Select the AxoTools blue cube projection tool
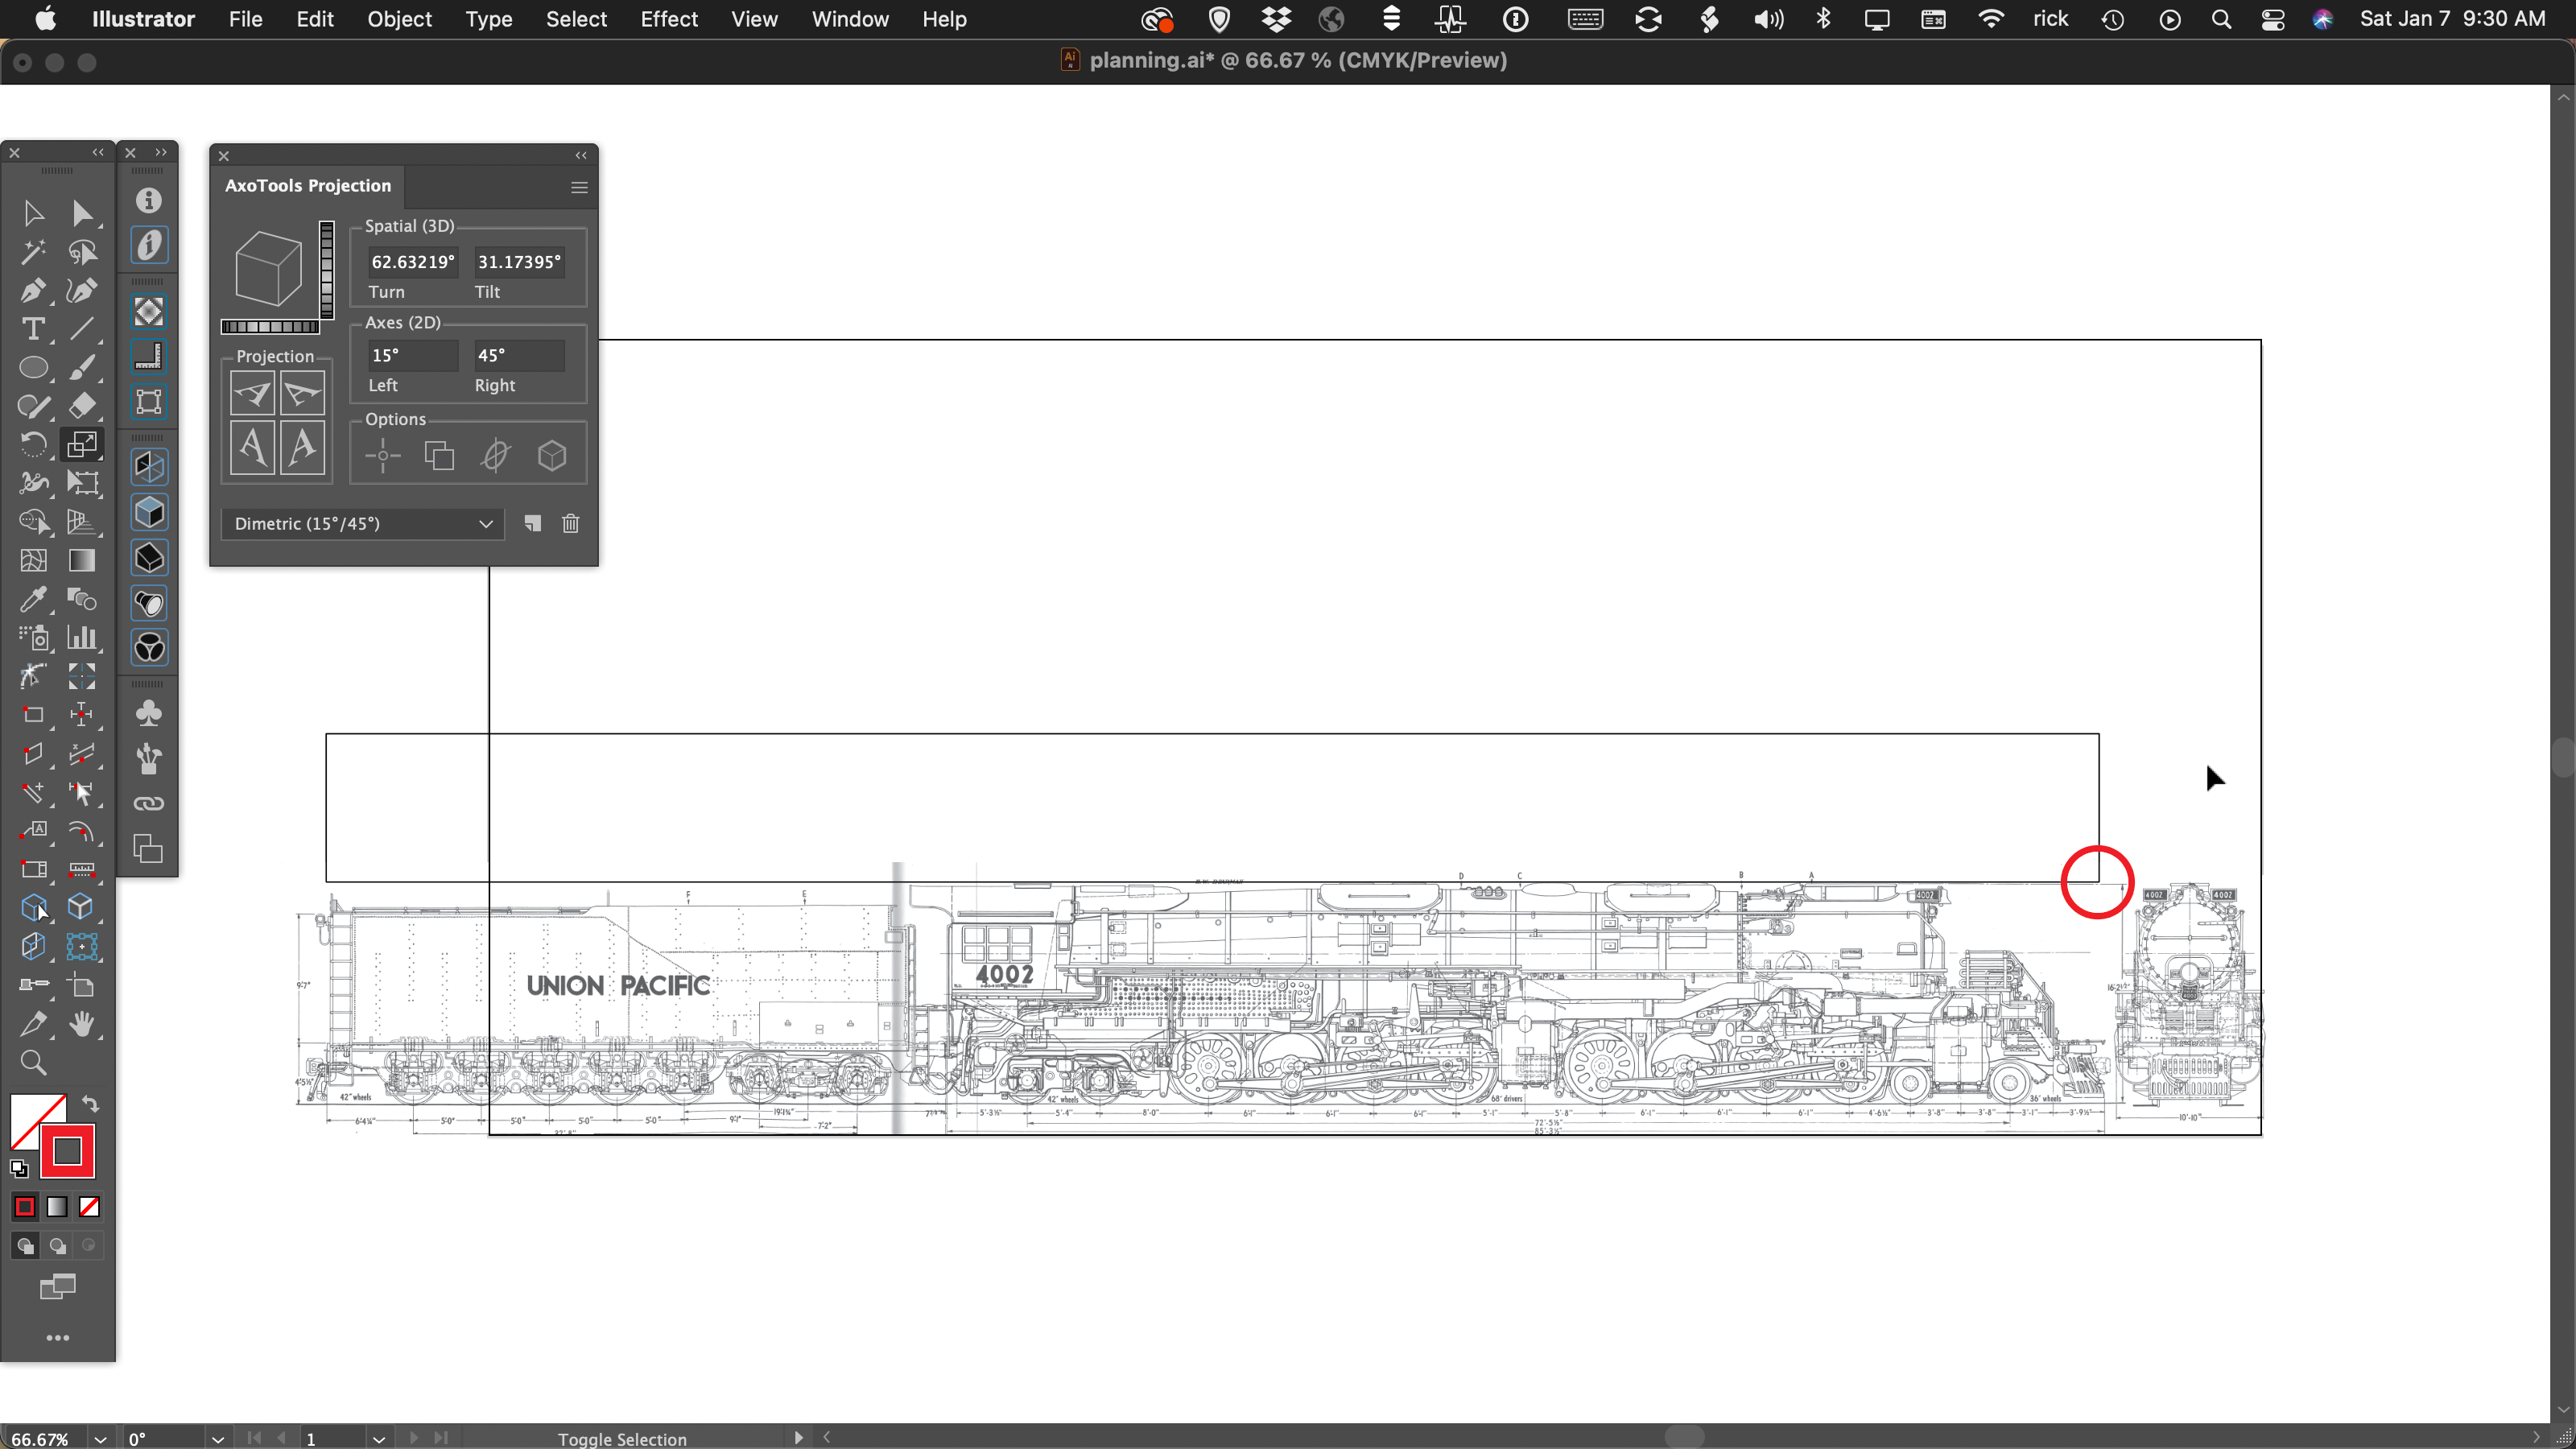 click(33, 908)
